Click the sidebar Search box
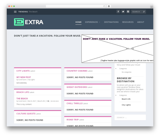 click(130, 117)
